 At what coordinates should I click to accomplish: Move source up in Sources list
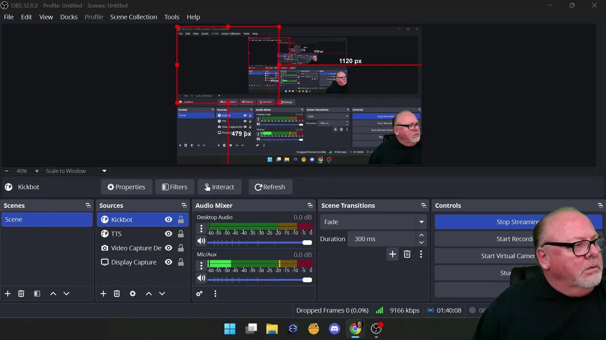pos(149,294)
